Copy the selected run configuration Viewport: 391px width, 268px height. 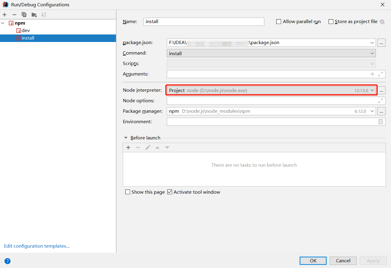(x=24, y=14)
